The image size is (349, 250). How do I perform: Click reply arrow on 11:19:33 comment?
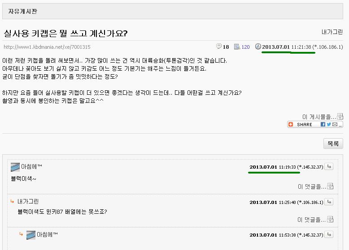329,166
